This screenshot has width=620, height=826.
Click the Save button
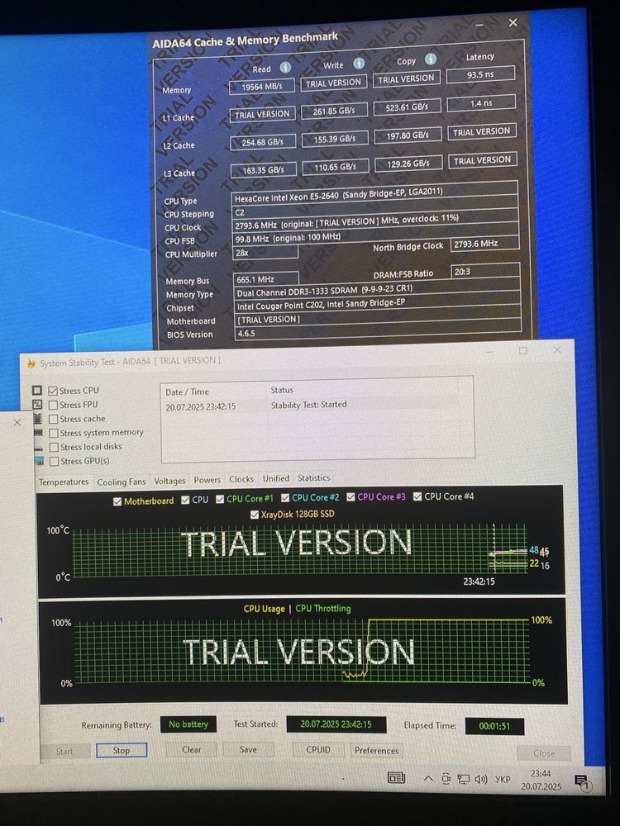coord(248,750)
